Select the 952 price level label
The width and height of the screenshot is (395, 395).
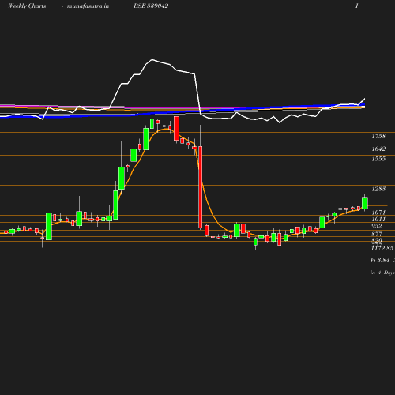click(x=377, y=226)
